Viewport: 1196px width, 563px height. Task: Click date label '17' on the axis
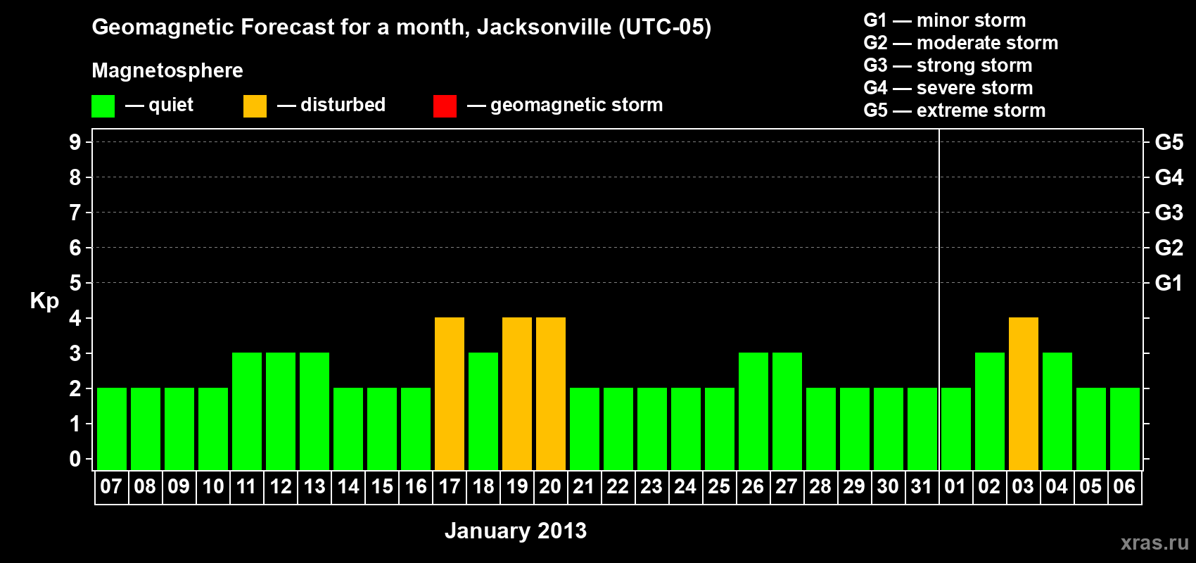point(450,487)
